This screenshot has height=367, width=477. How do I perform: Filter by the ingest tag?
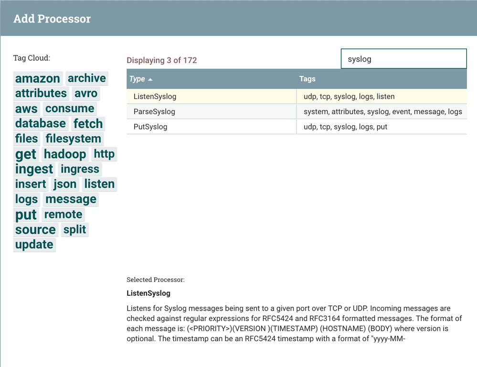34,169
